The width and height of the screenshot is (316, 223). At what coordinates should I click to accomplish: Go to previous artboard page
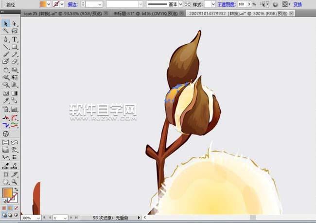coord(50,218)
